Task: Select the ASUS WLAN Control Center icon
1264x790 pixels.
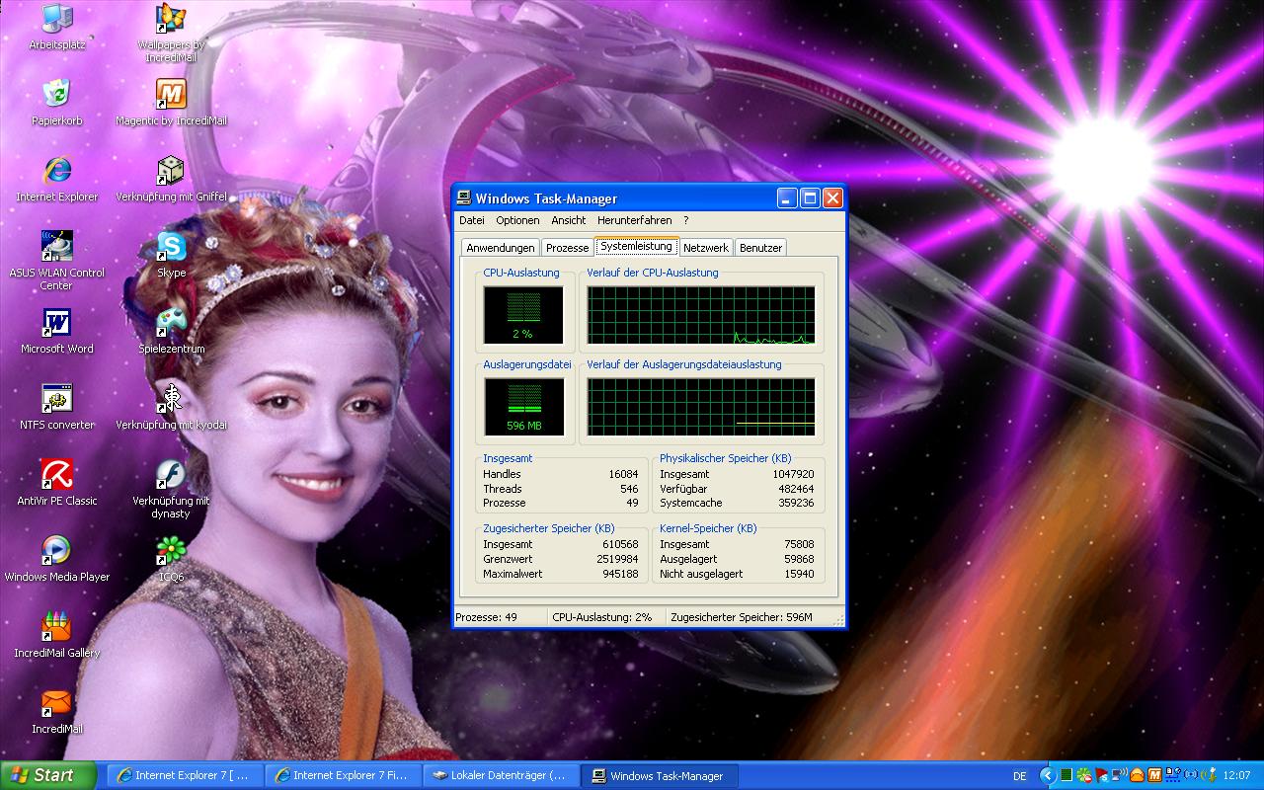Action: (56, 246)
